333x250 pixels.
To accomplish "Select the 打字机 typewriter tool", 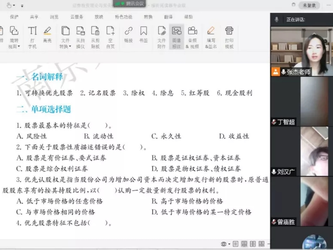I will pos(32,36).
